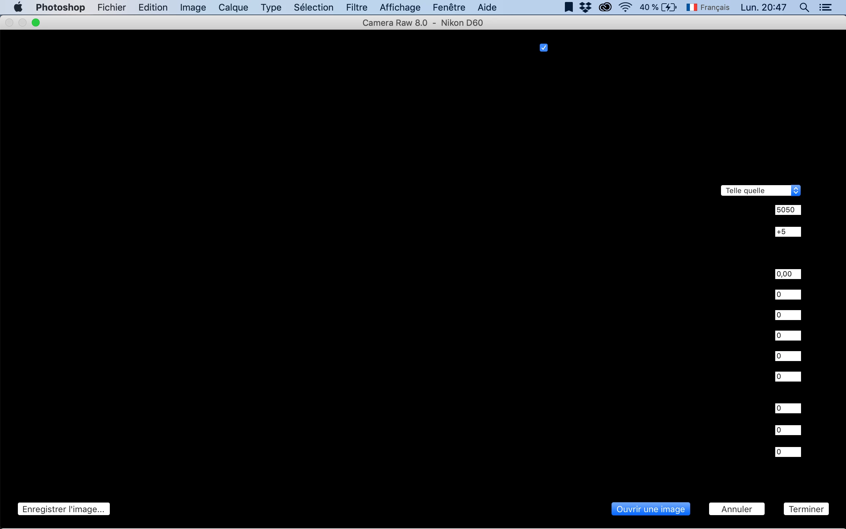Screen dimensions: 846x529
Task: Open the Filtre menu
Action: point(356,7)
